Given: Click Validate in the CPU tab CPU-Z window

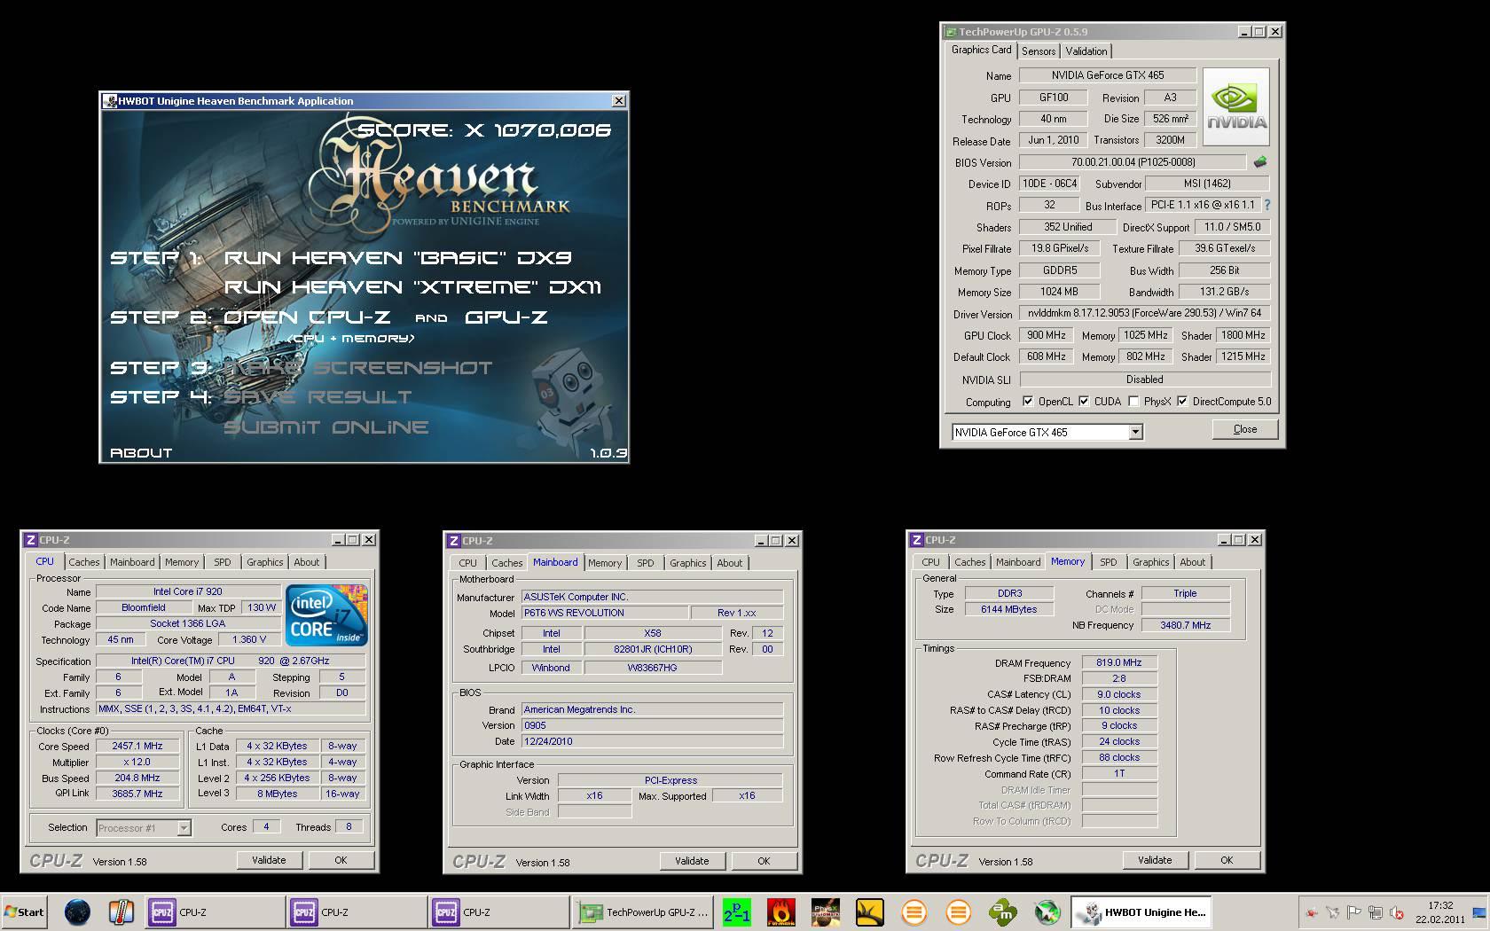Looking at the screenshot, I should point(269,860).
